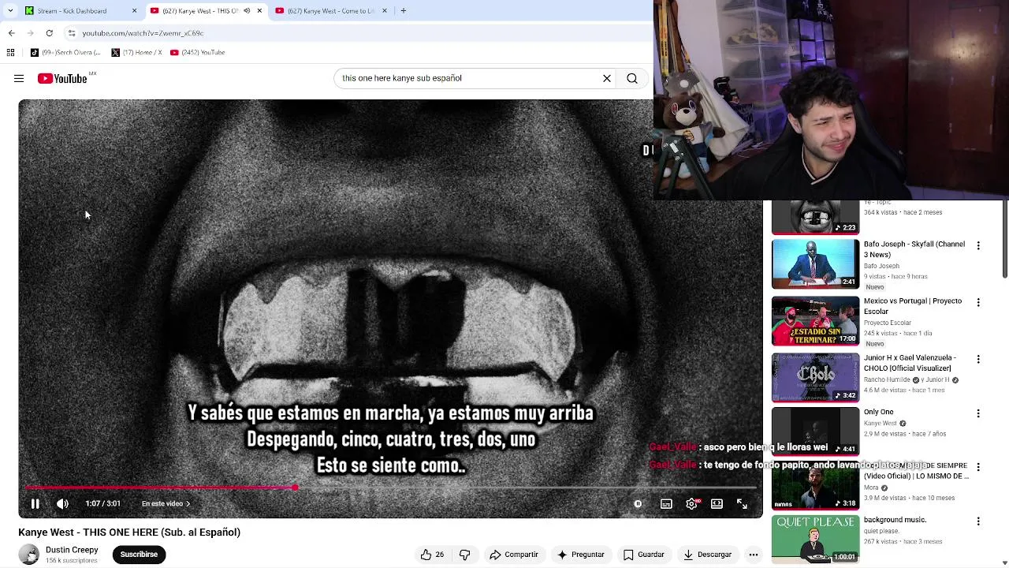Viewport: 1009px width, 568px height.
Task: Run search with the magnifying glass button
Action: click(632, 78)
